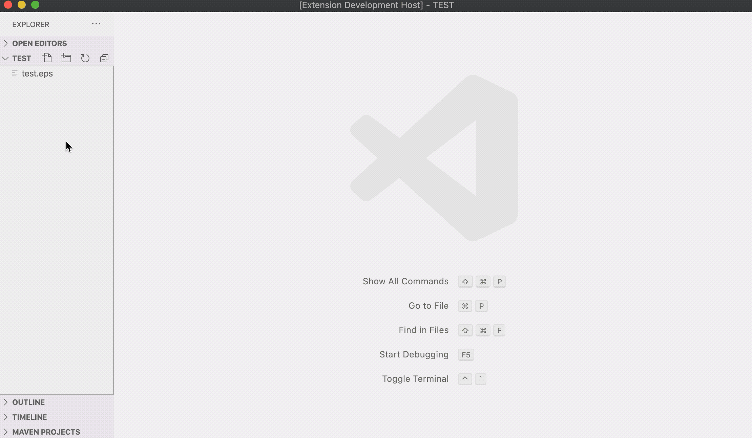Collapse the TEST folder section
The width and height of the screenshot is (752, 438).
coord(5,58)
